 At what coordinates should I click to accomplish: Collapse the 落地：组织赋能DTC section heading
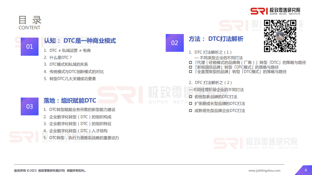pyautogui.click(x=70, y=100)
